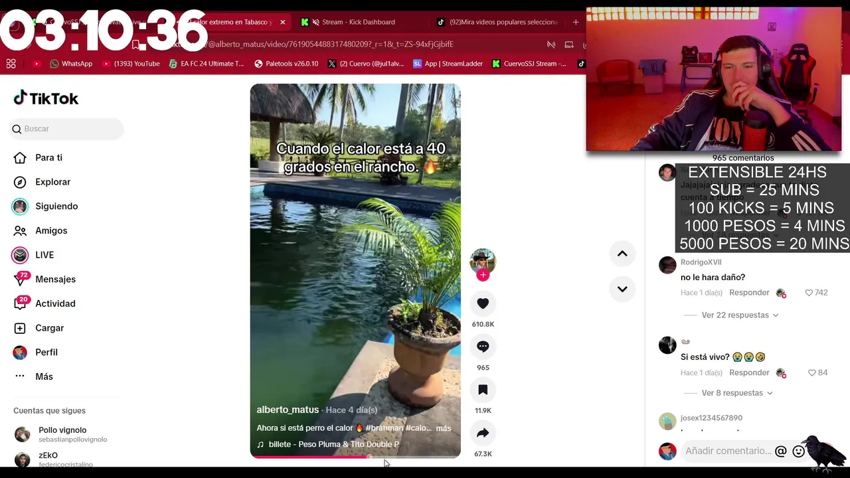Screen dimensions: 850x478
Task: Open Paletools v26.0.10 bookmark
Action: (x=286, y=64)
